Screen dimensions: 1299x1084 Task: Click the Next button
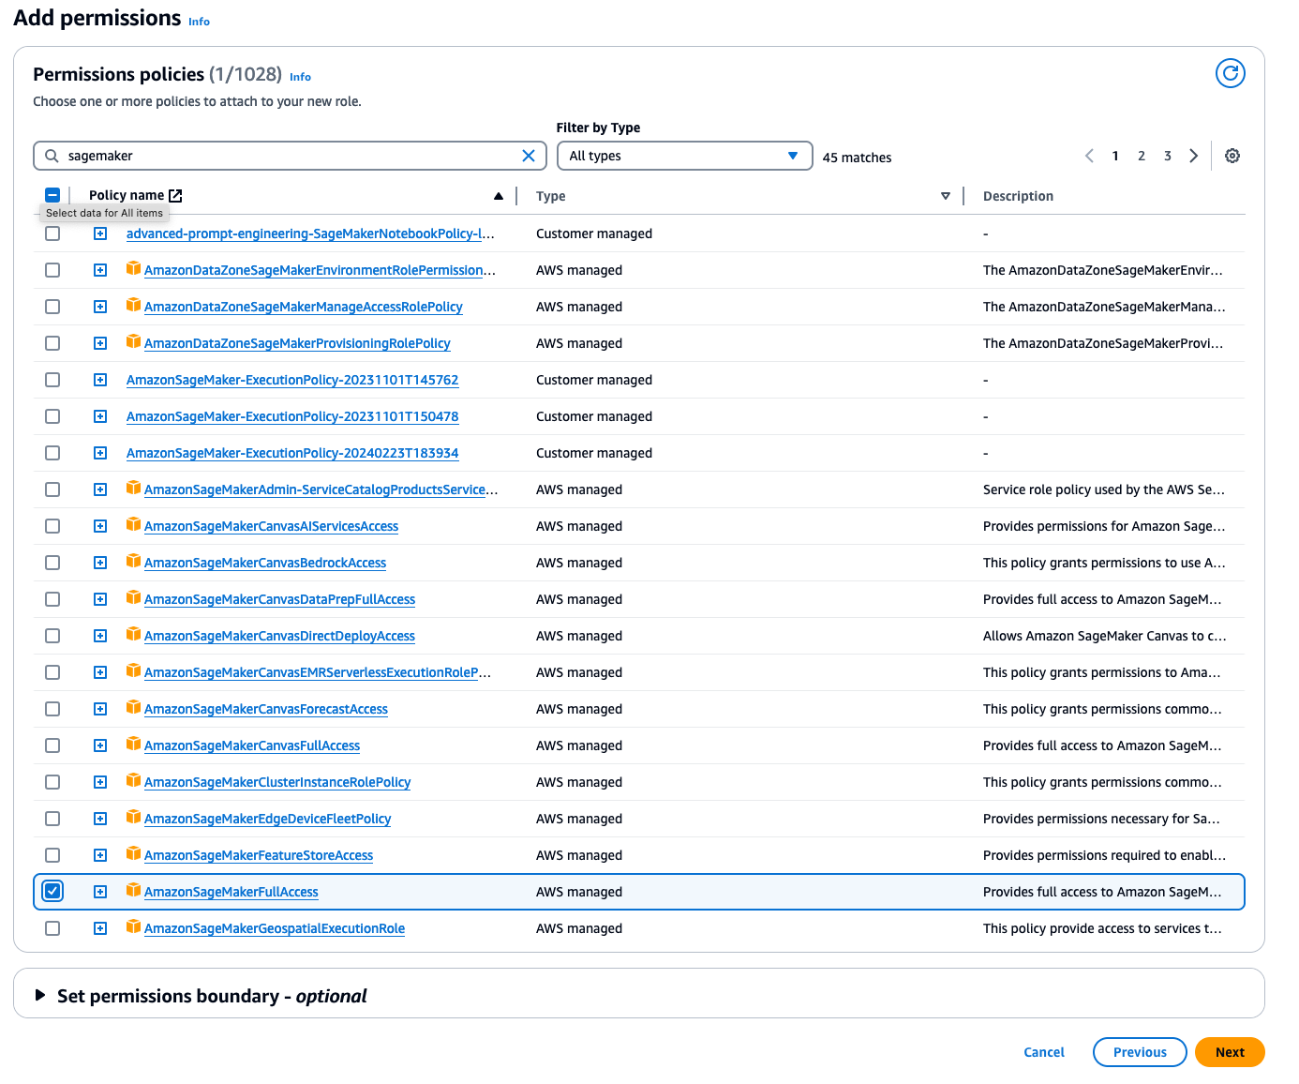click(x=1230, y=1052)
